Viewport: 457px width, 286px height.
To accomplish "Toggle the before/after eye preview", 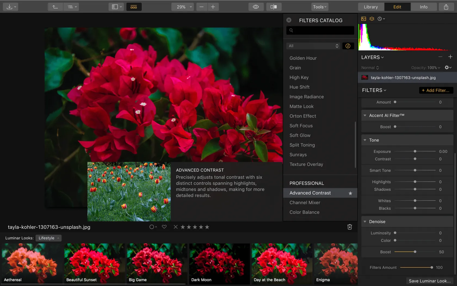I will [x=256, y=7].
